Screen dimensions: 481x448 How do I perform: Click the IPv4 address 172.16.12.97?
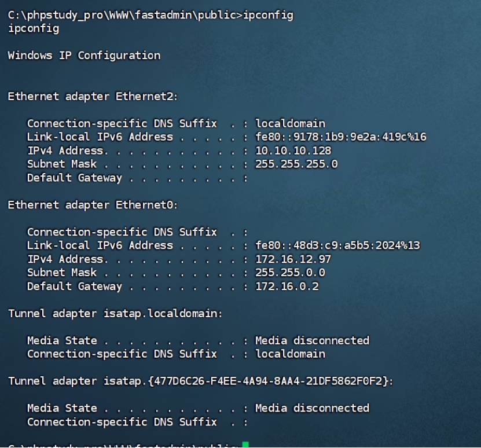(x=293, y=259)
